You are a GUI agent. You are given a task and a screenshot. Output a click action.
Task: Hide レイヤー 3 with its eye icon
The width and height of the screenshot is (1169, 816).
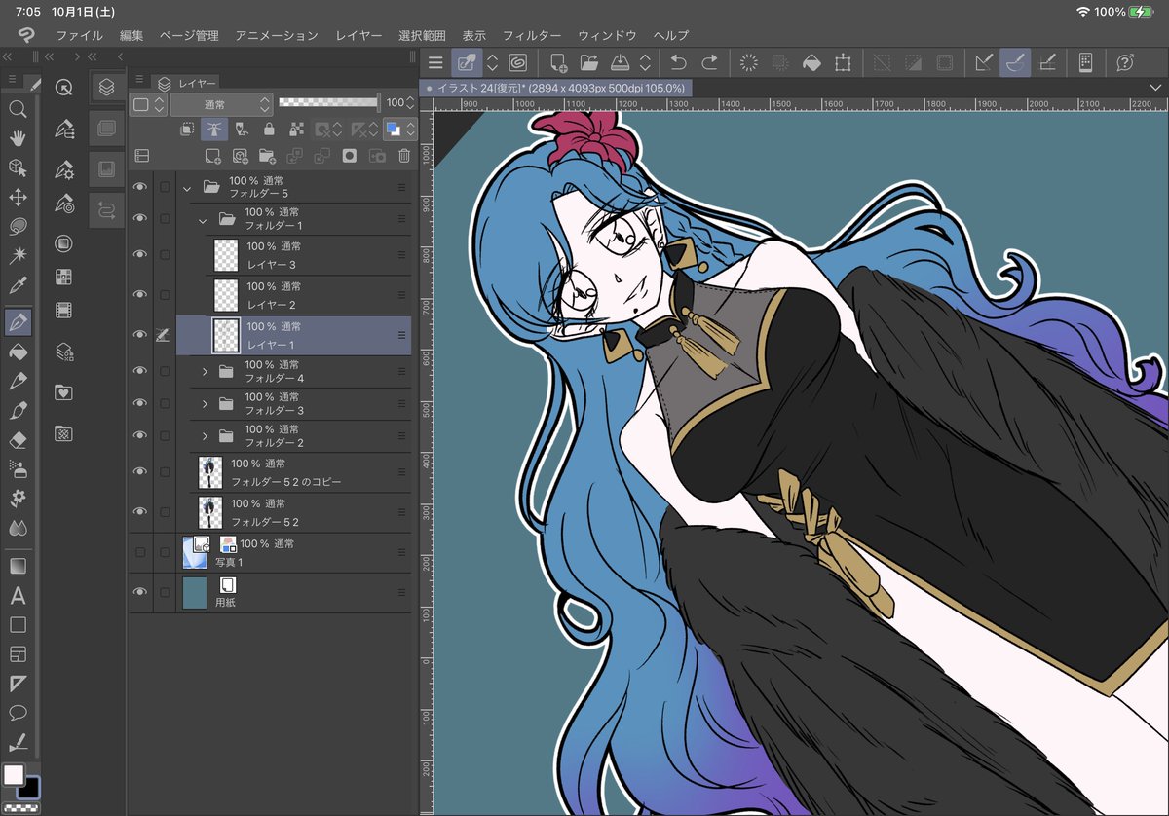[x=140, y=254]
